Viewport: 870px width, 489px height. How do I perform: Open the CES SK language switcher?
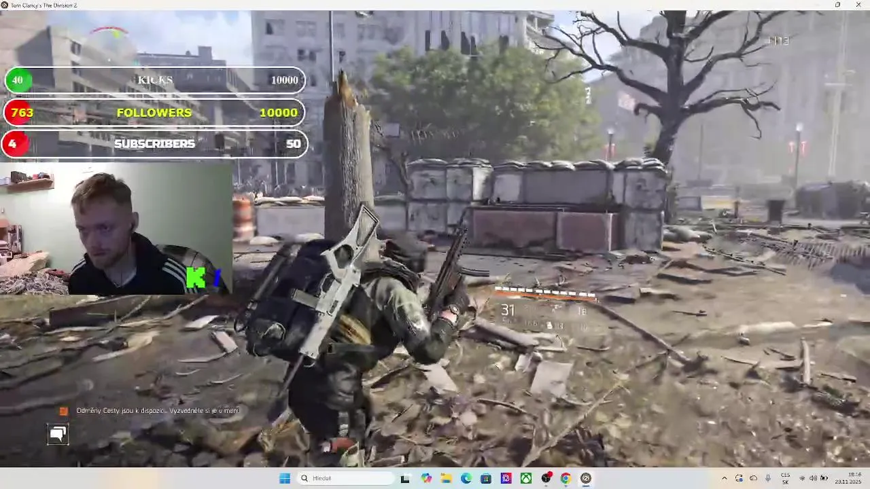tap(786, 478)
